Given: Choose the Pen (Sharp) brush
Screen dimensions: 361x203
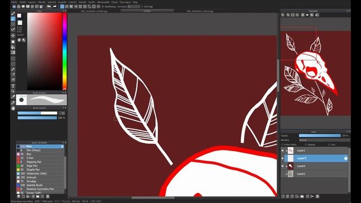Looking at the screenshot, I should [40, 151].
